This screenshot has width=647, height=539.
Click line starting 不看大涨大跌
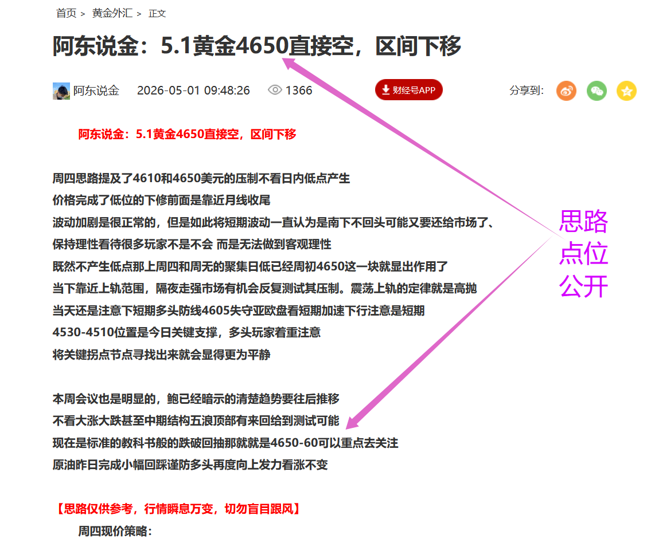point(196,421)
